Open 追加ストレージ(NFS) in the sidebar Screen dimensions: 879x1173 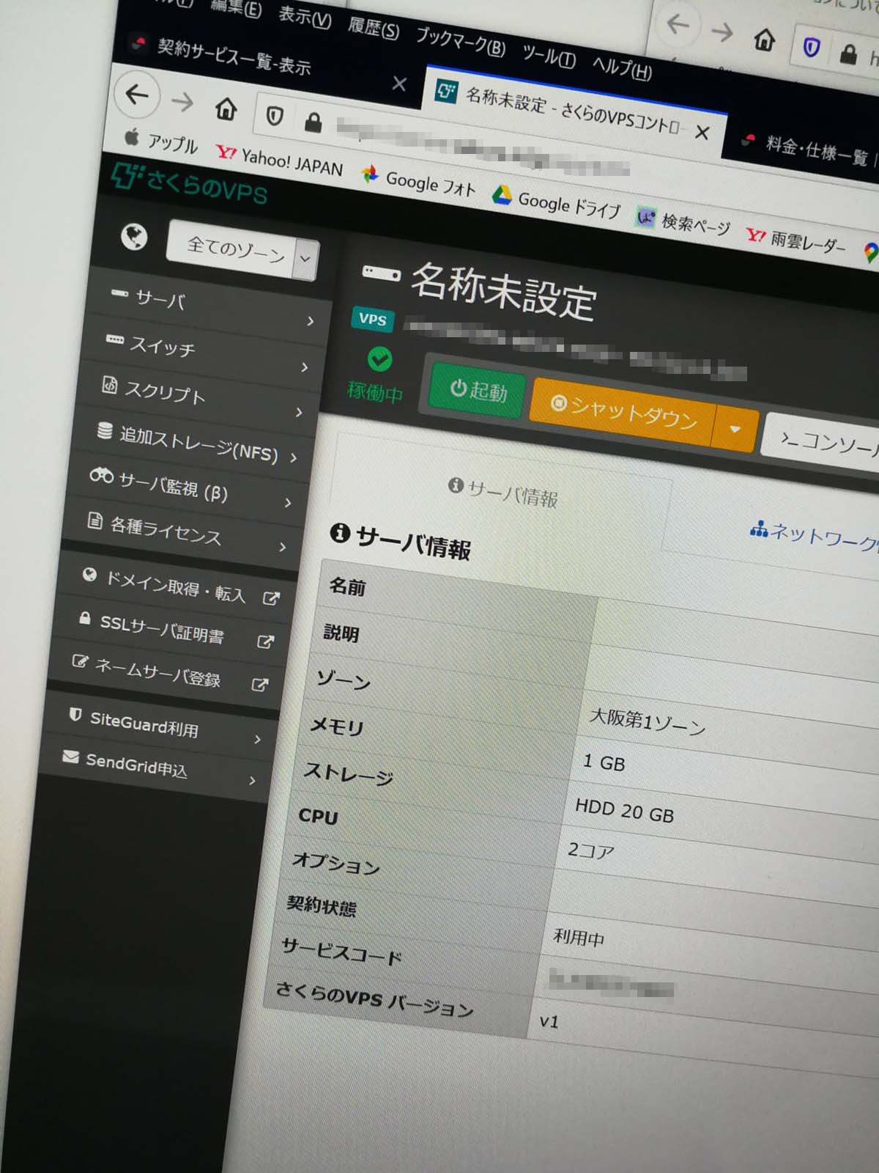pos(193,442)
